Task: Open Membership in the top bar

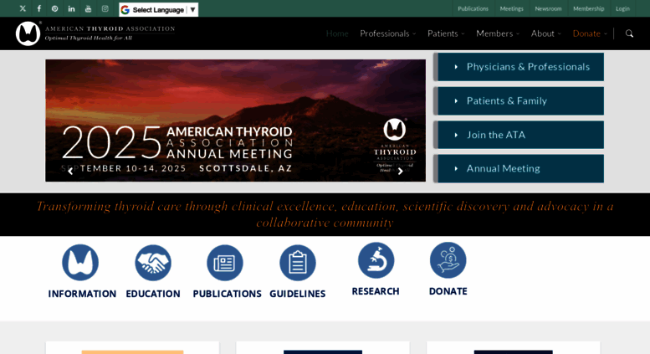Action: click(x=589, y=8)
